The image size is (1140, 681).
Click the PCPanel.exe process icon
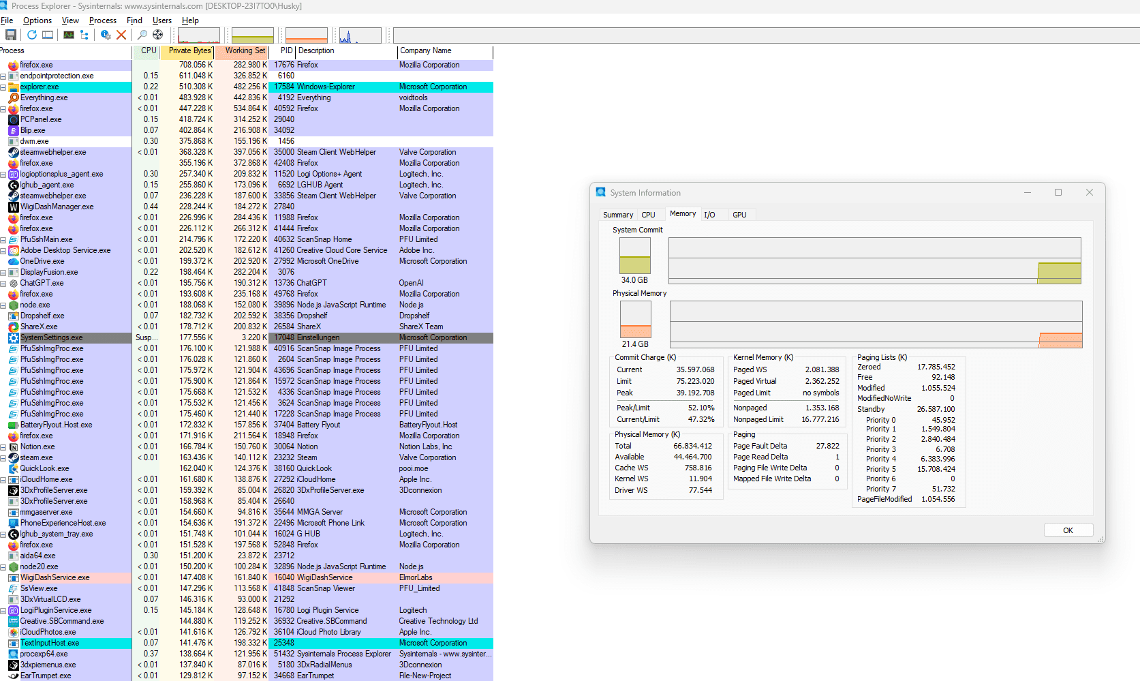(x=14, y=119)
